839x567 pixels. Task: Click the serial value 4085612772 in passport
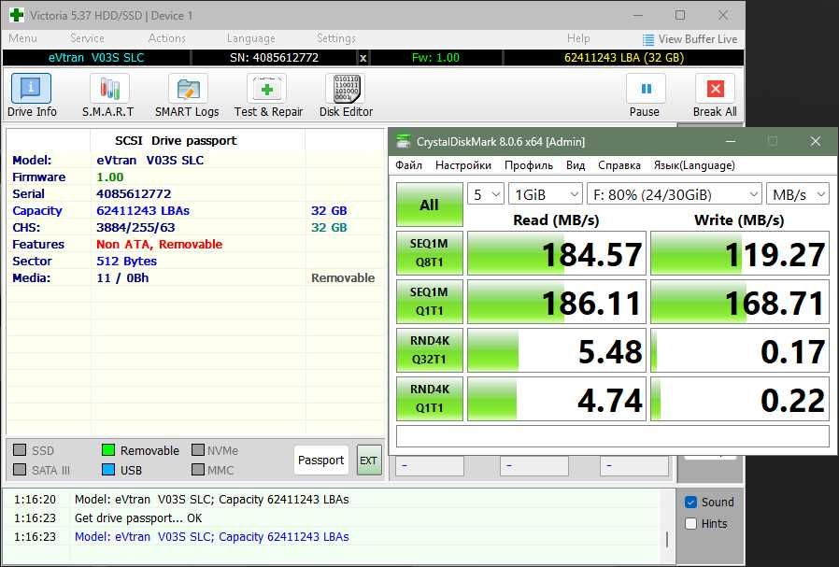134,193
